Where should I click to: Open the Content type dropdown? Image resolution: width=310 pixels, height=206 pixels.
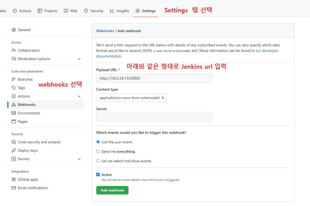click(131, 98)
